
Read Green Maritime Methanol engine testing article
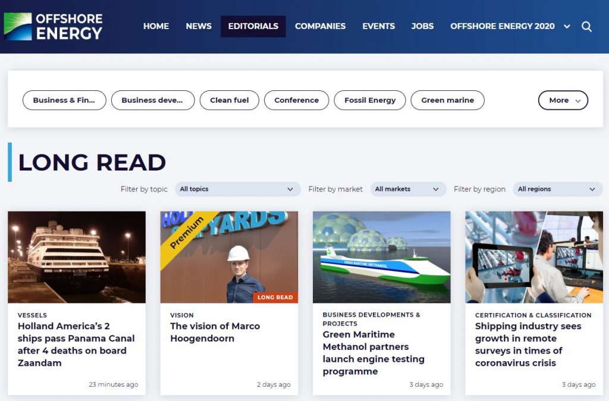click(373, 353)
